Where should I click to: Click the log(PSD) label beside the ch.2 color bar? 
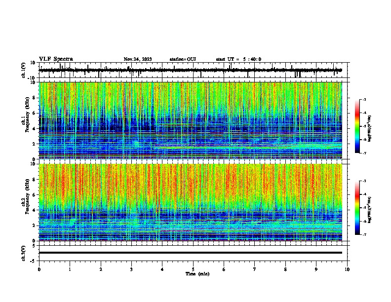point(370,210)
